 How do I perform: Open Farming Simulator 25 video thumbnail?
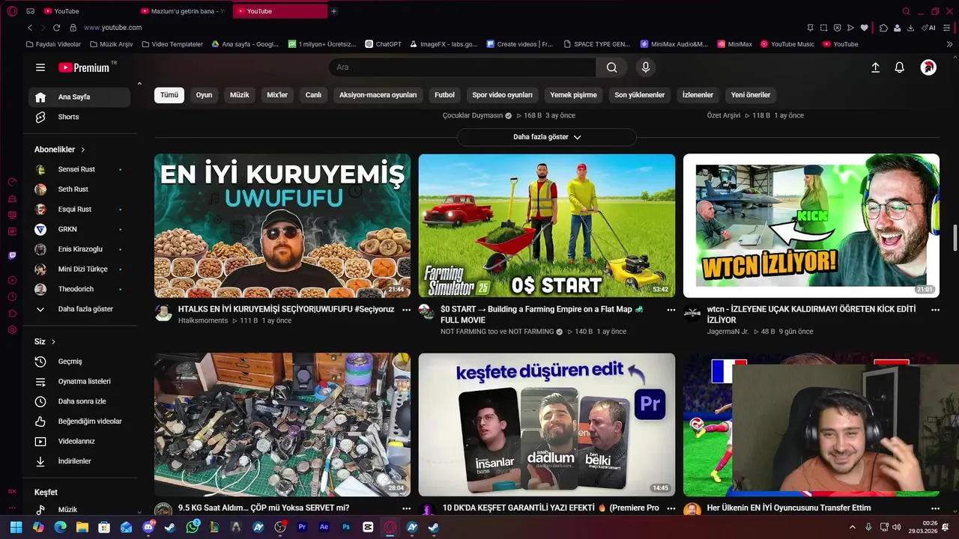[547, 226]
